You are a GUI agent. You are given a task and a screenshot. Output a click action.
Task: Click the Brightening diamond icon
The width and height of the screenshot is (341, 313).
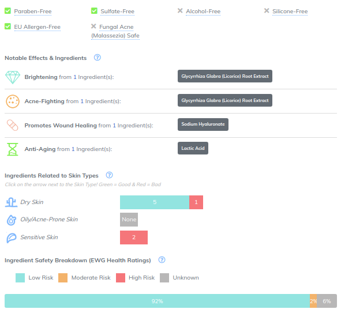point(13,77)
